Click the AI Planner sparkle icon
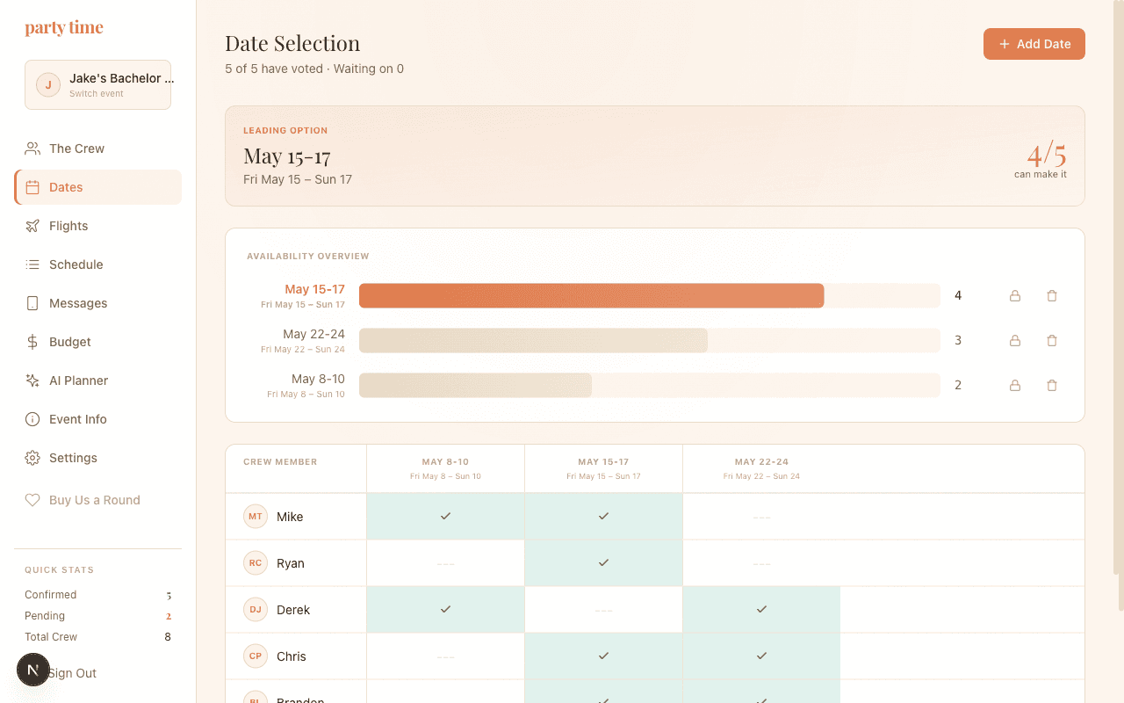 point(32,380)
